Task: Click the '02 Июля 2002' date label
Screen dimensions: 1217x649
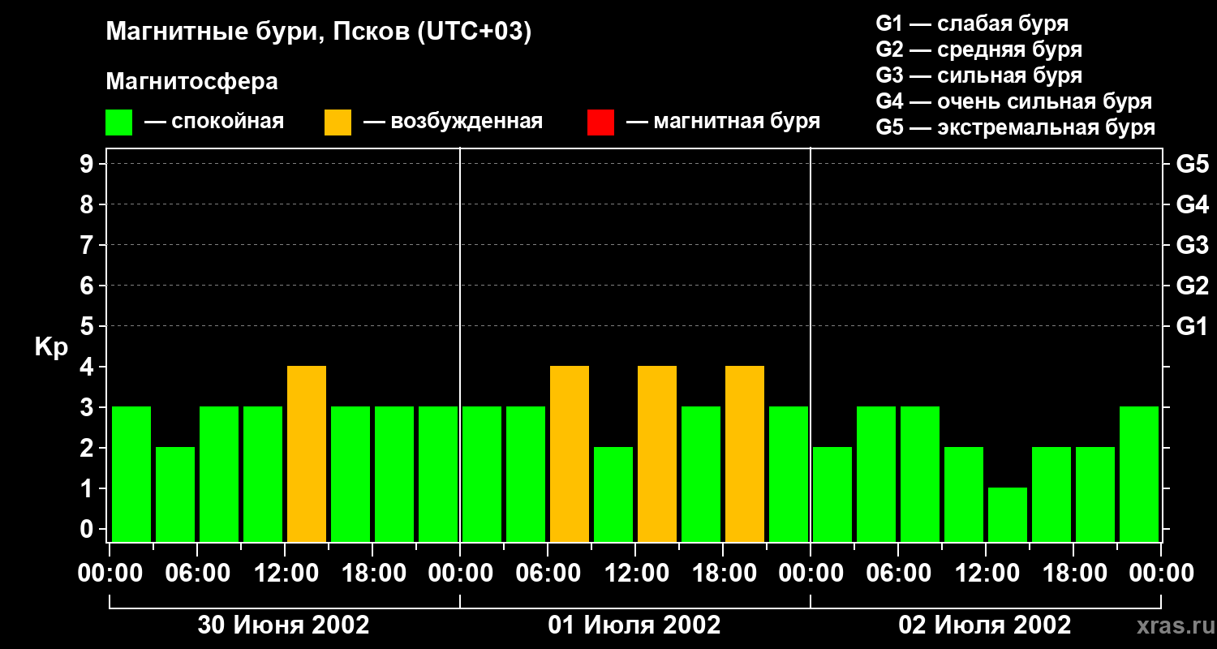Action: (x=985, y=625)
